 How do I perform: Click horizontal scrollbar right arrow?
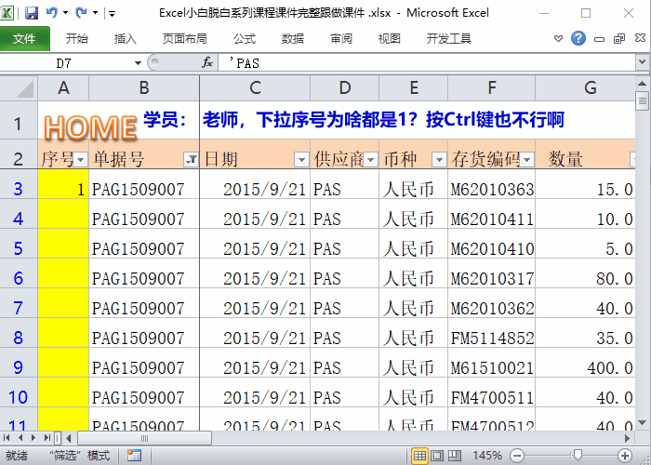coord(627,438)
